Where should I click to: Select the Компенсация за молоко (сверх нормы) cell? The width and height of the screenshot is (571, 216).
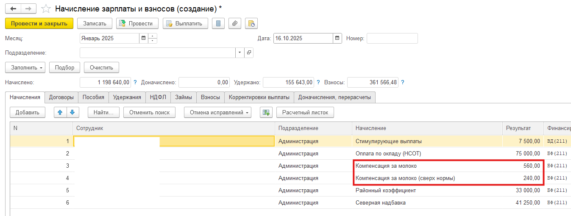pyautogui.click(x=427, y=178)
